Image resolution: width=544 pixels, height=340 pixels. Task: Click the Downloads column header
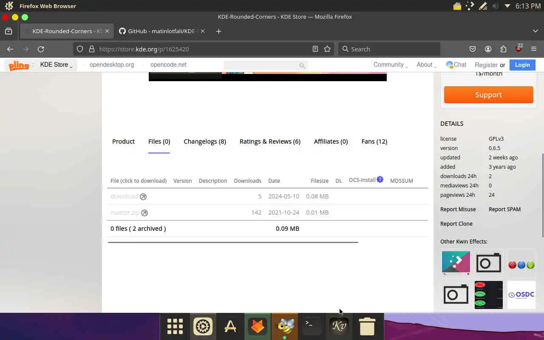[248, 181]
